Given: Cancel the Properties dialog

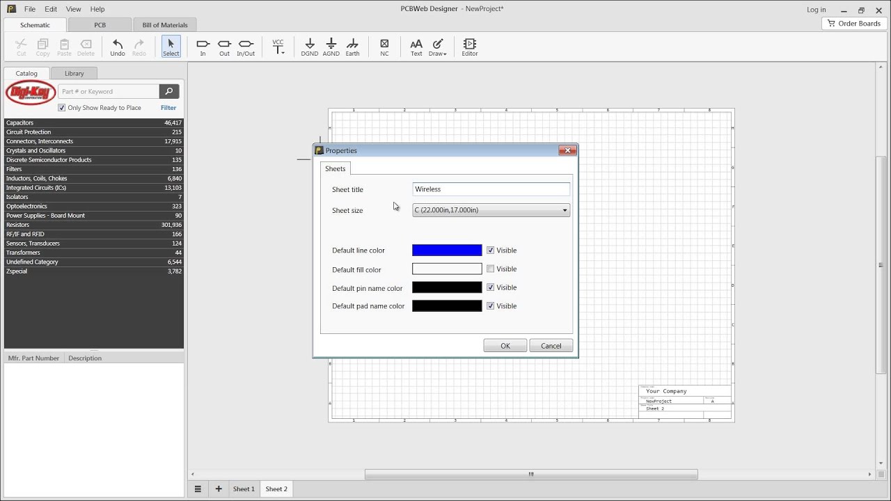Looking at the screenshot, I should click(551, 346).
